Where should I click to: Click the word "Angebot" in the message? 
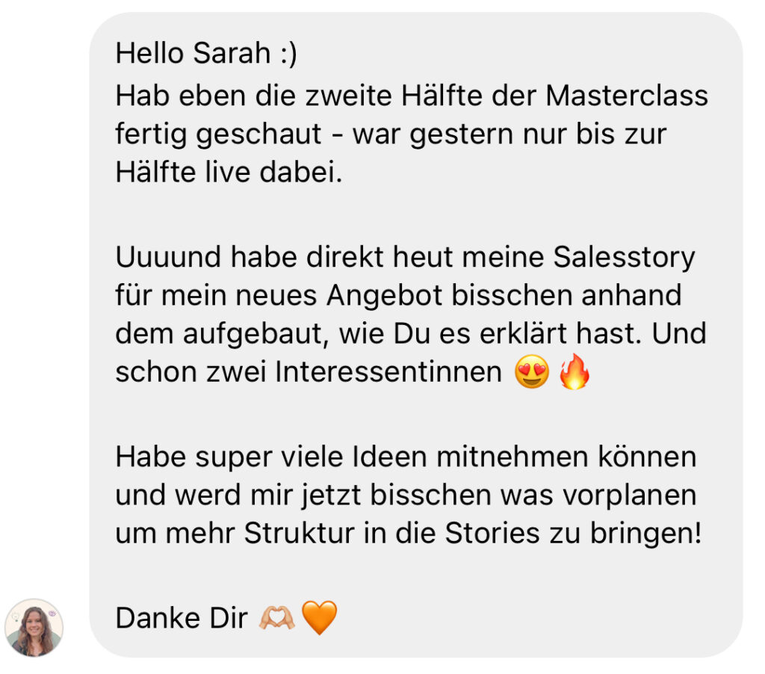coord(385,296)
